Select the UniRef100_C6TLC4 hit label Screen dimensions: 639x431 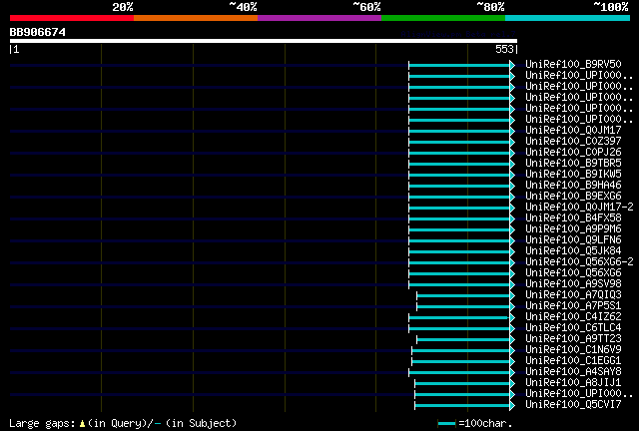tap(573, 327)
